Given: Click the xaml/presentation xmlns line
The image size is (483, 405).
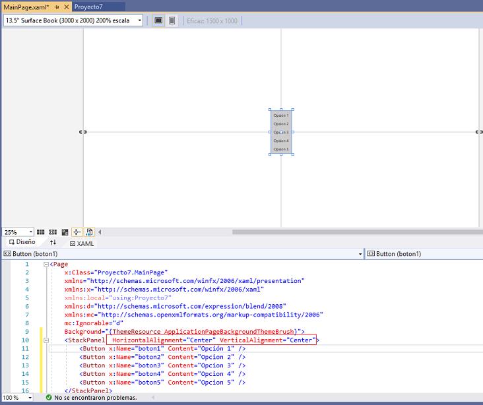Looking at the screenshot, I should tap(185, 281).
